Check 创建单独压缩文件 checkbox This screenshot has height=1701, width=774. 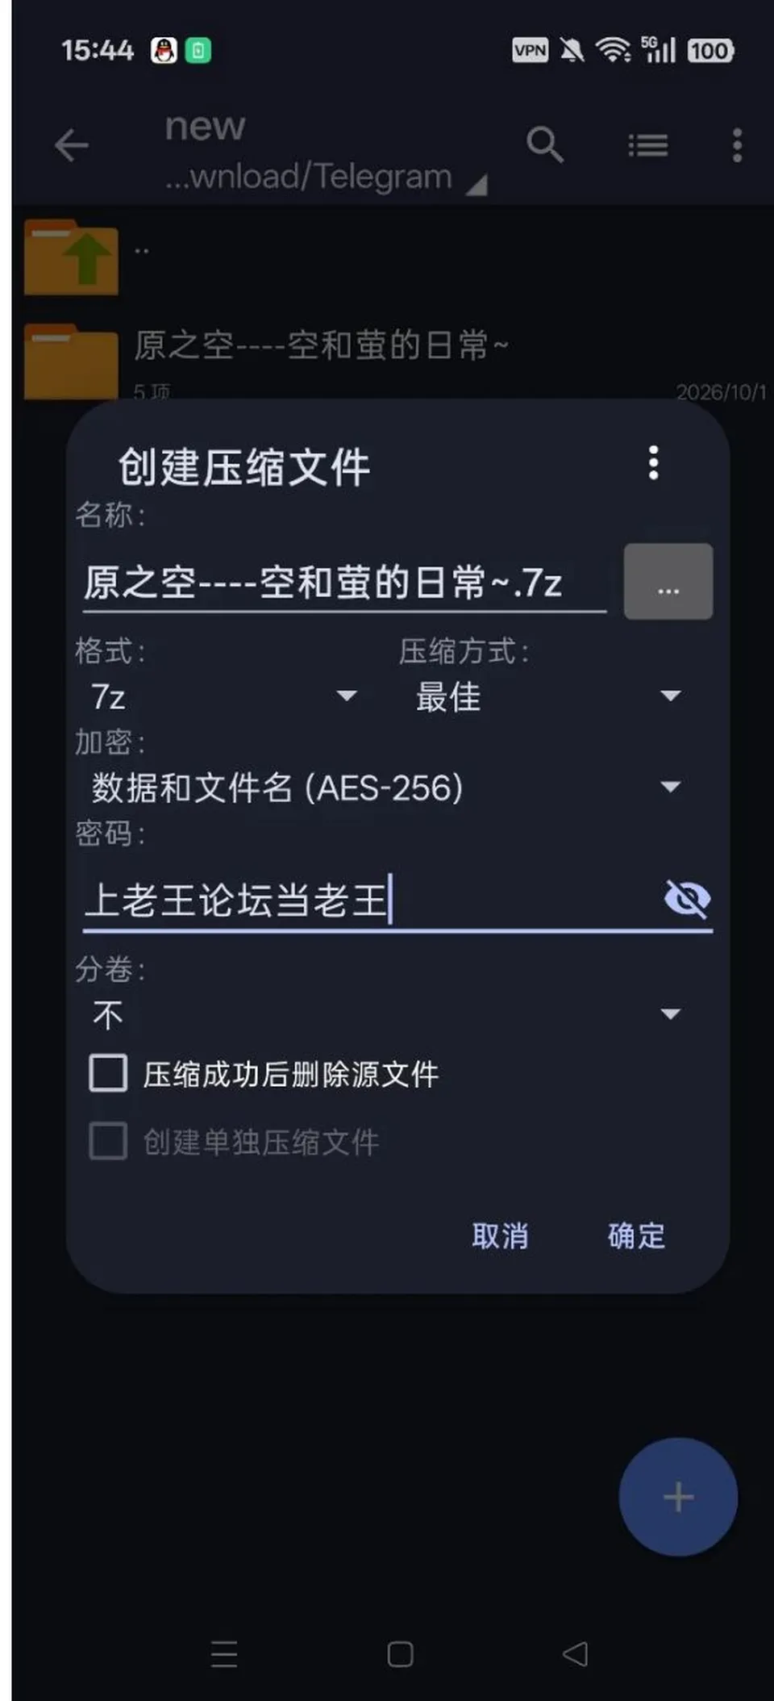[108, 1141]
